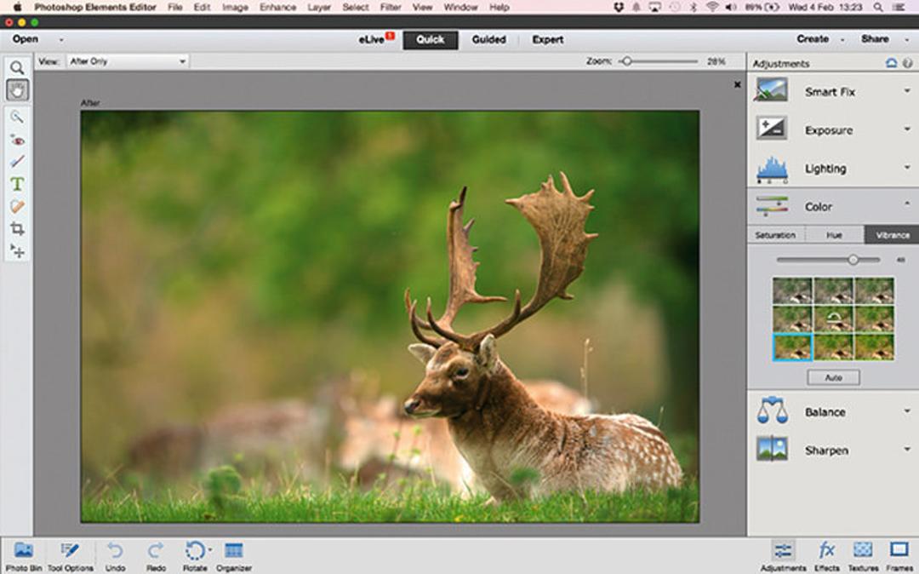Viewport: 919px width, 574px height.
Task: Show the Effects panel
Action: (827, 556)
